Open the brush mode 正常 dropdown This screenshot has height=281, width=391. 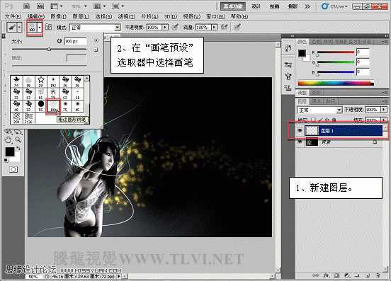(x=95, y=28)
